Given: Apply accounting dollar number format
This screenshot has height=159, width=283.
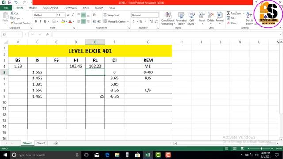Looking at the screenshot, I should pos(134,21).
